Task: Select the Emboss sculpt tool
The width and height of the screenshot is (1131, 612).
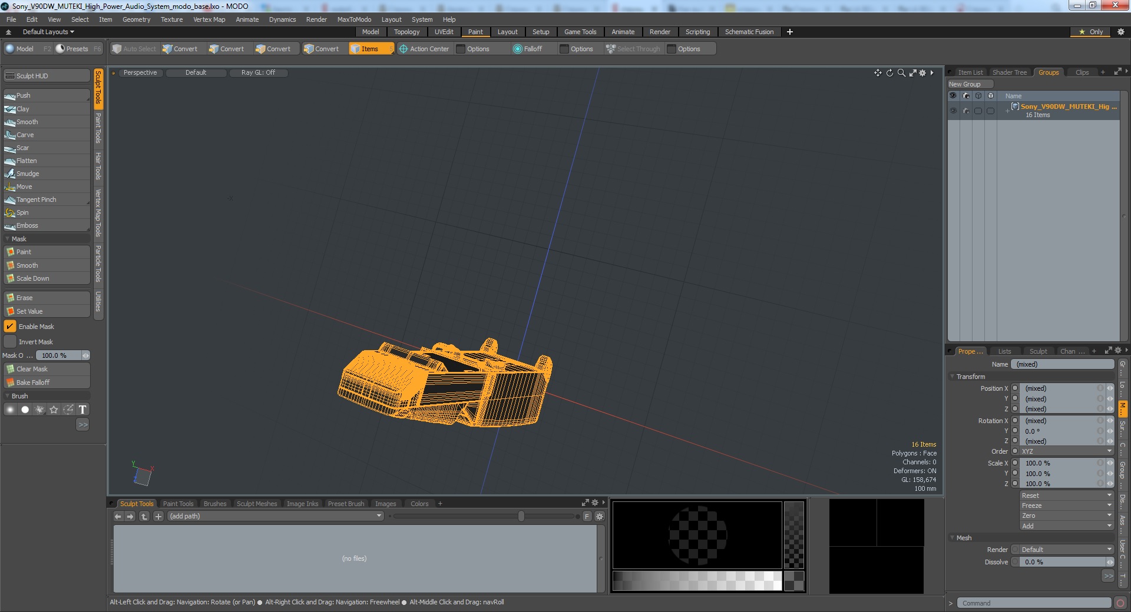Action: [x=46, y=225]
